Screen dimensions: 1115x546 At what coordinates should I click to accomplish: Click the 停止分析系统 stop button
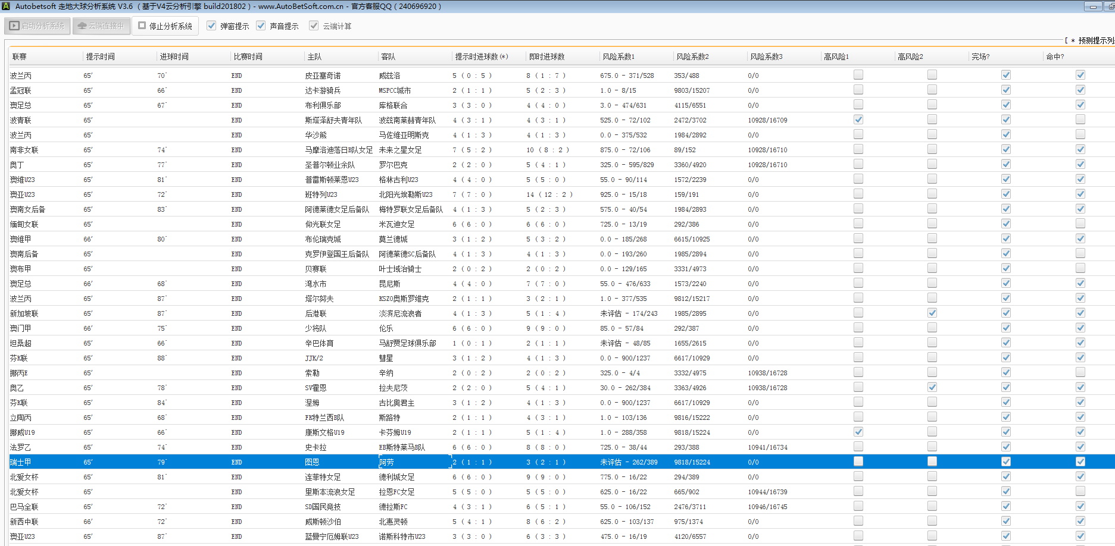[165, 26]
